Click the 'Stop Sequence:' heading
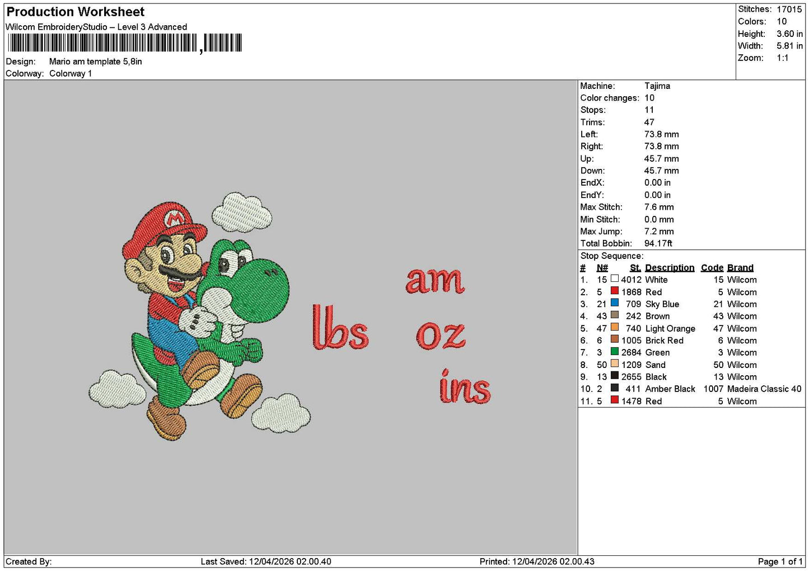Image resolution: width=809 pixels, height=571 pixels. pos(612,256)
